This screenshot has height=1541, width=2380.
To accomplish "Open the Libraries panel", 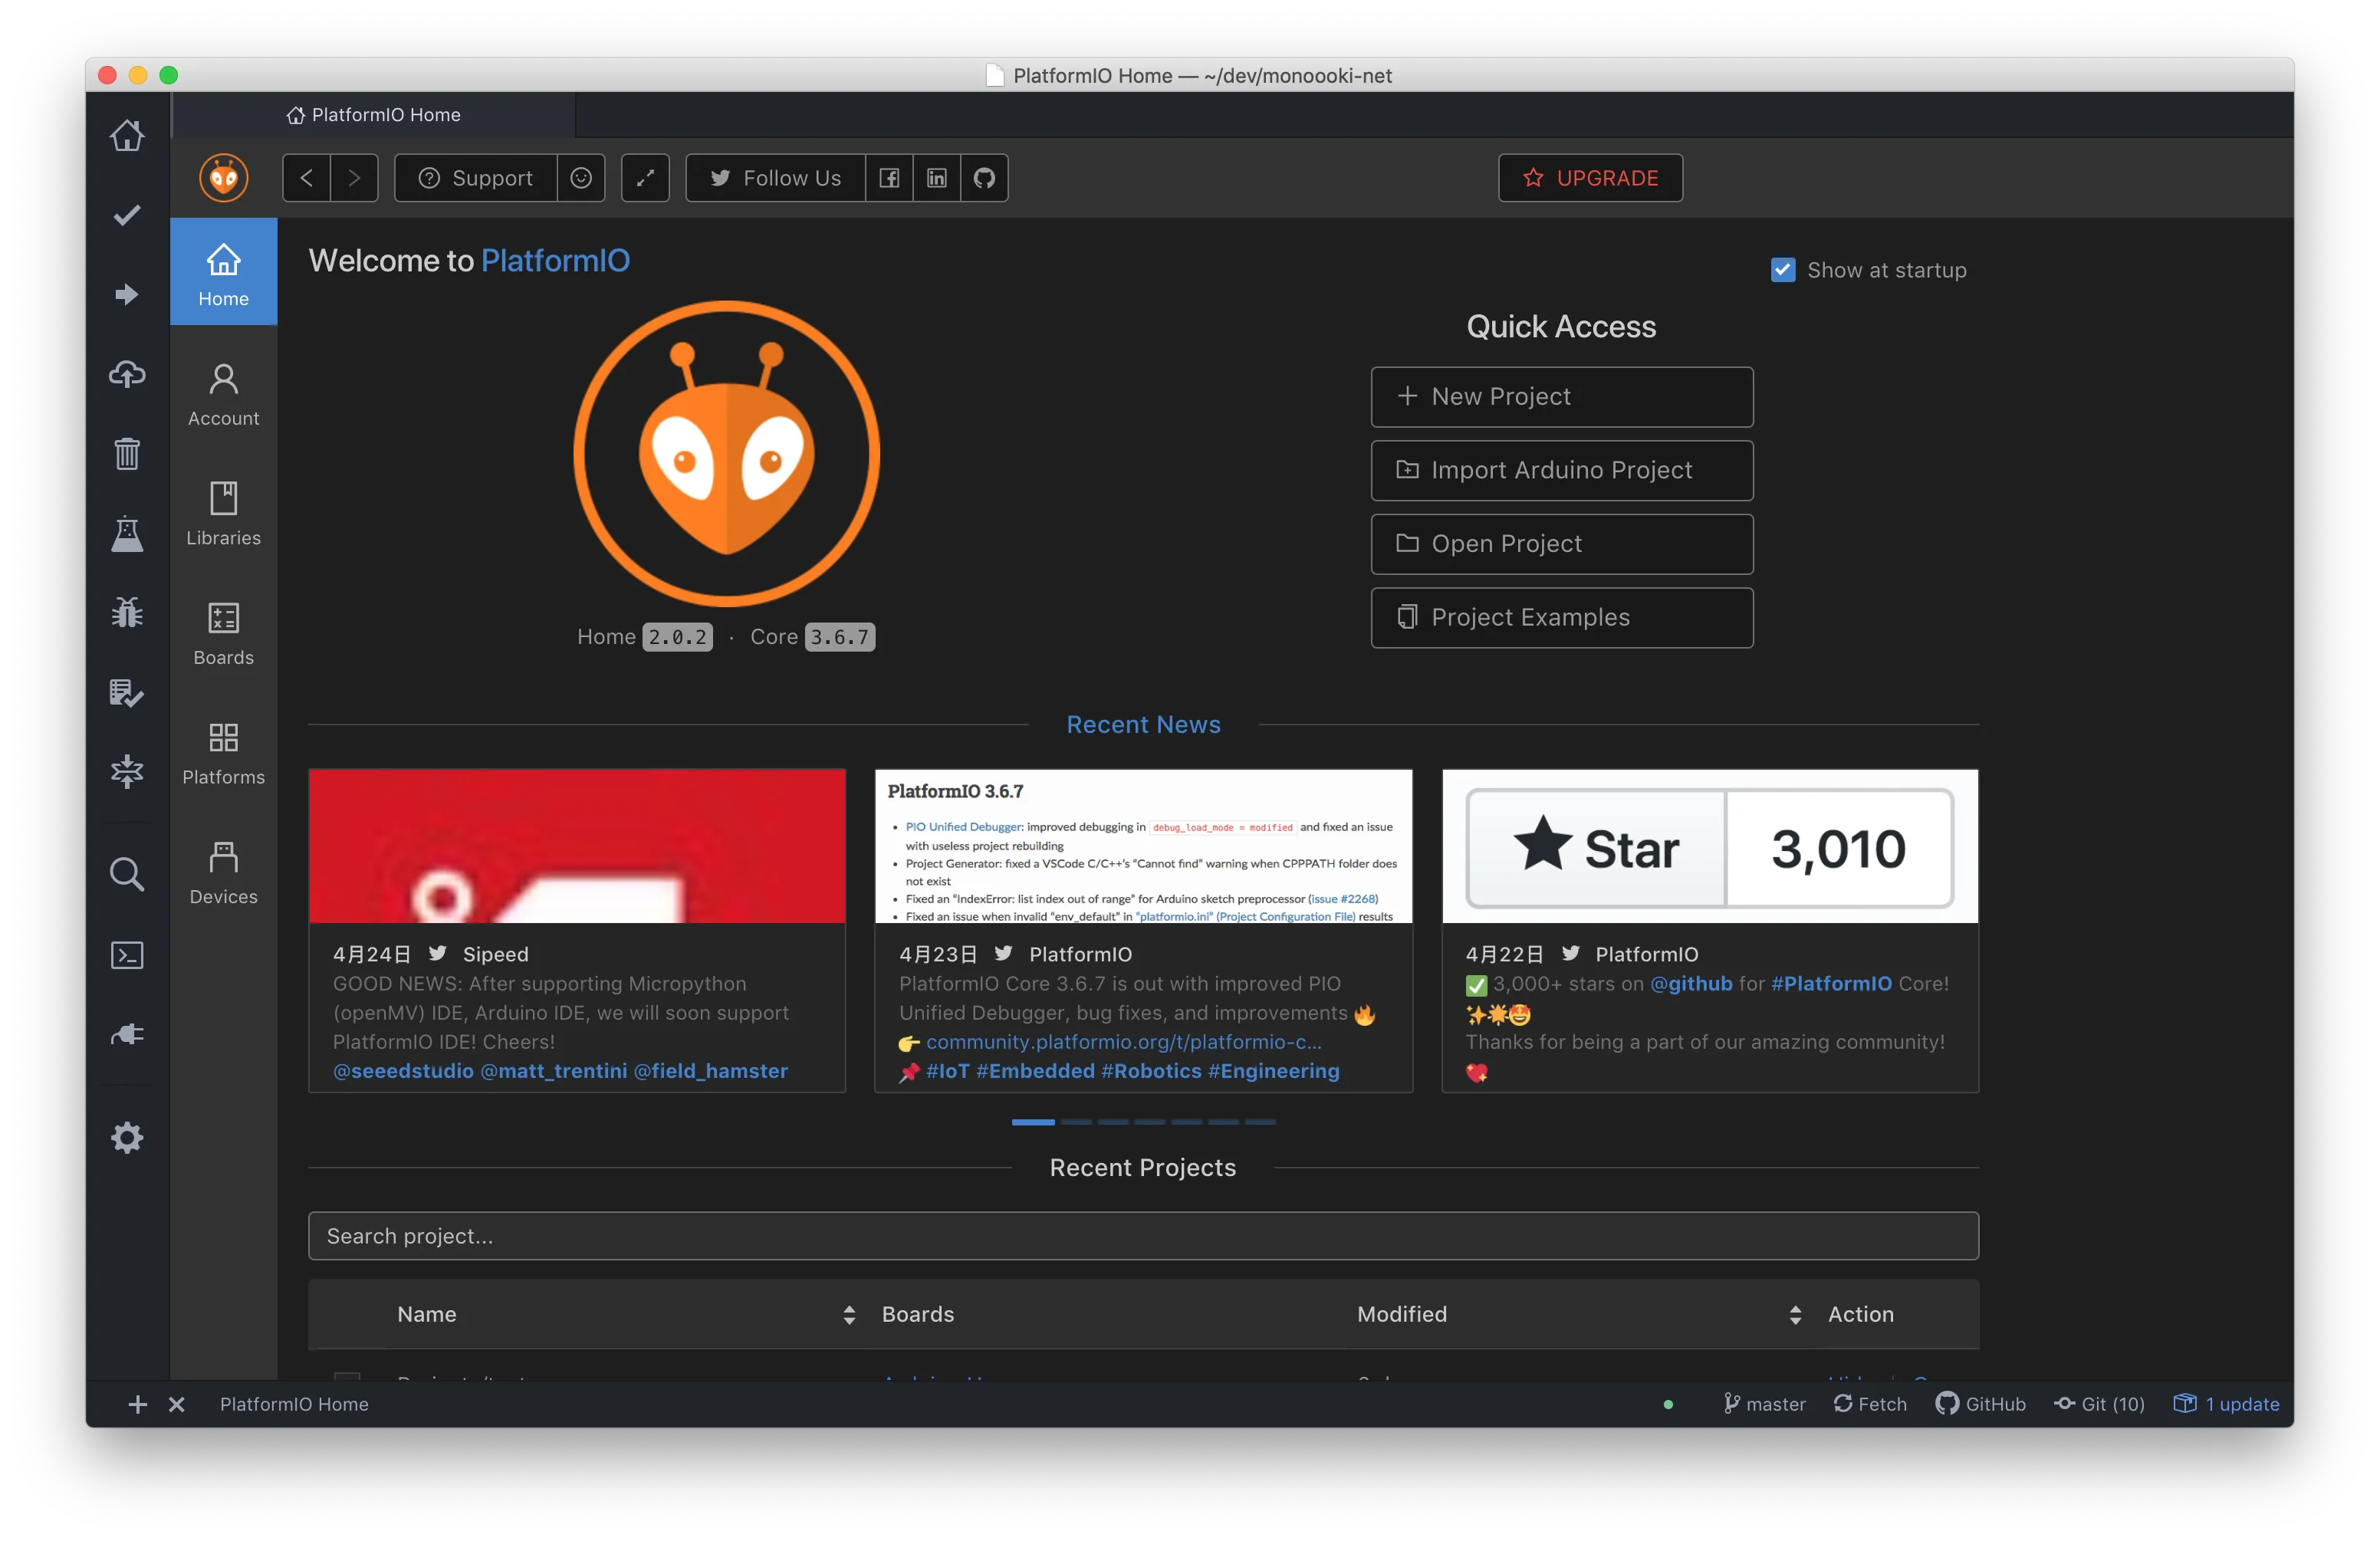I will tap(222, 512).
